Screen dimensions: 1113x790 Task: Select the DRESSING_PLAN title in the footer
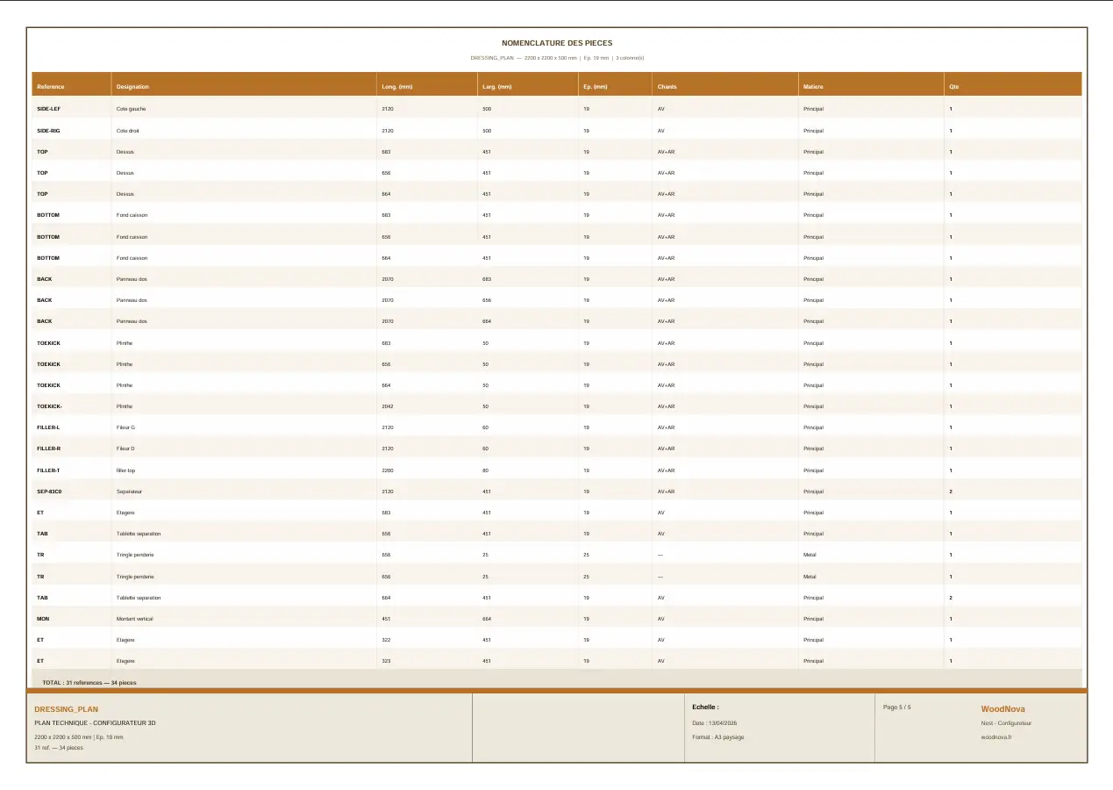(x=66, y=708)
